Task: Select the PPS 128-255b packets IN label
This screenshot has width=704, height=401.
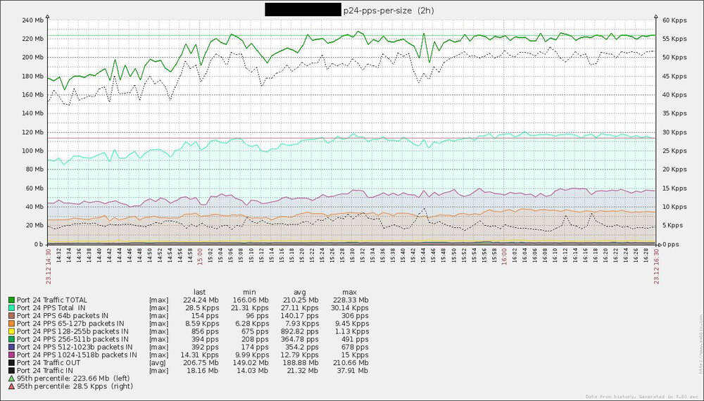Action: coord(73,331)
